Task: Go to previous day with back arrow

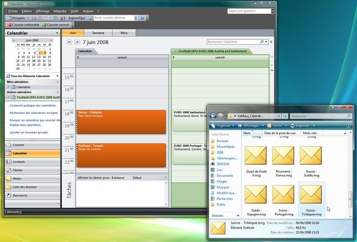Action: pyautogui.click(x=69, y=42)
